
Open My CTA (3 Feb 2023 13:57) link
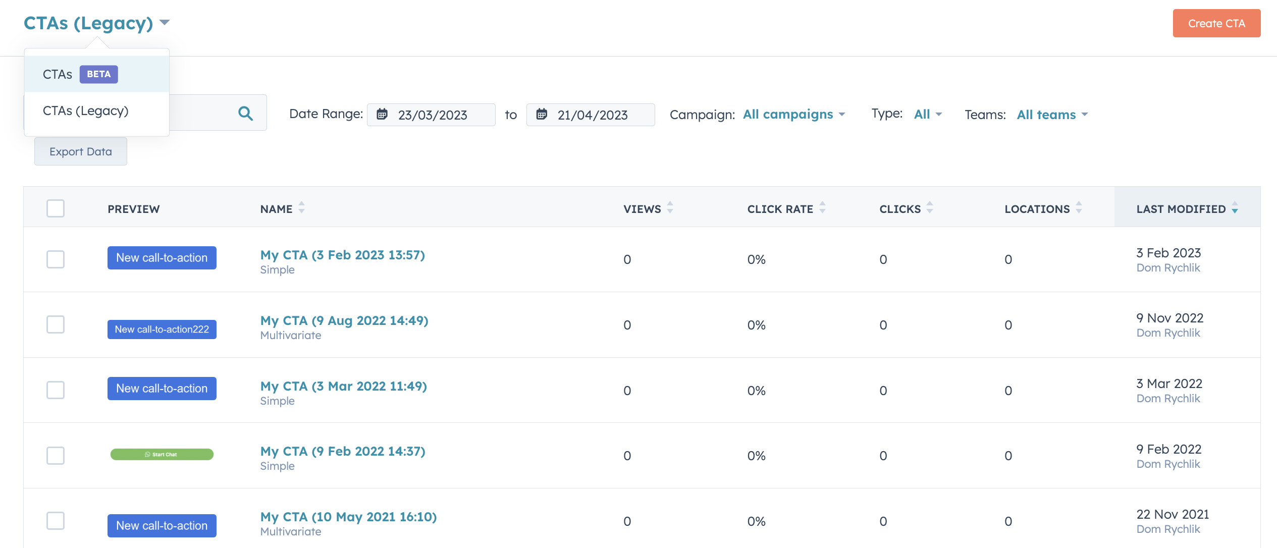343,255
